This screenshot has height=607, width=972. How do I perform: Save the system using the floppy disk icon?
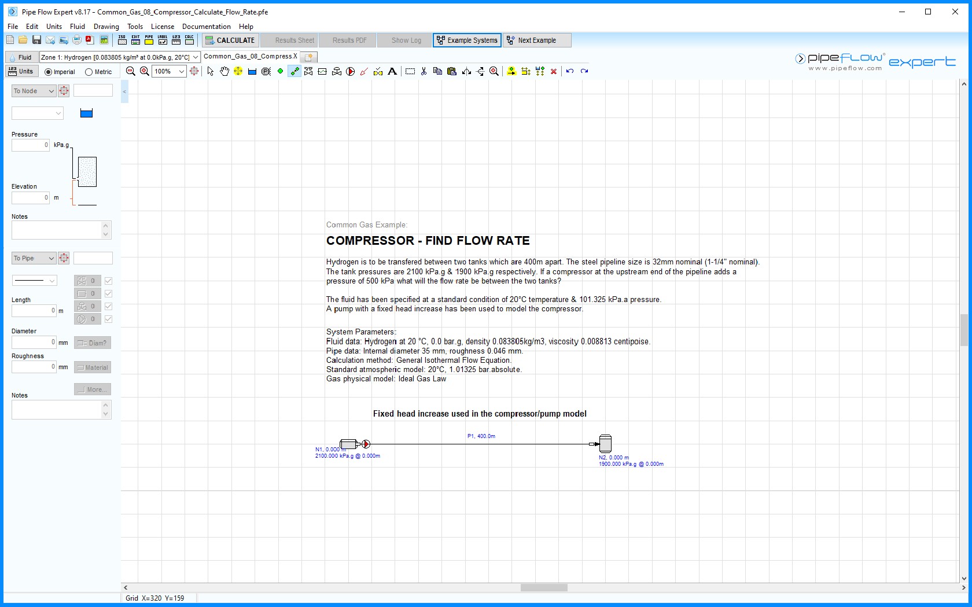(x=36, y=40)
